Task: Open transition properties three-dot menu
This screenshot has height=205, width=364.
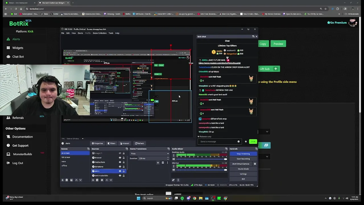Action: point(167,163)
